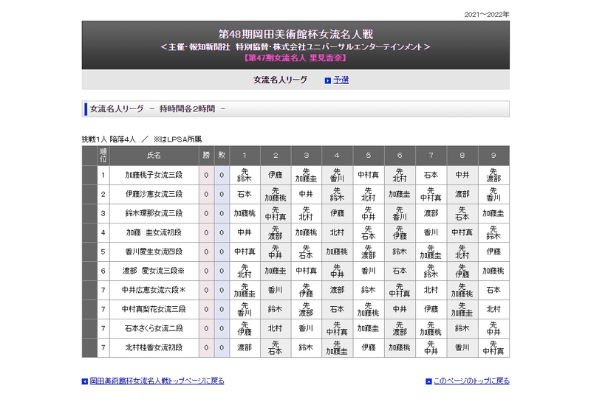Click the note 挑戦1人 陥落4人
The height and width of the screenshot is (402, 591).
click(x=109, y=139)
